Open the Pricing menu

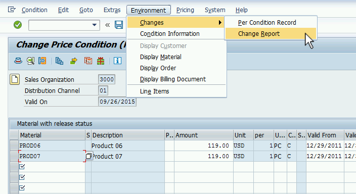(185, 10)
